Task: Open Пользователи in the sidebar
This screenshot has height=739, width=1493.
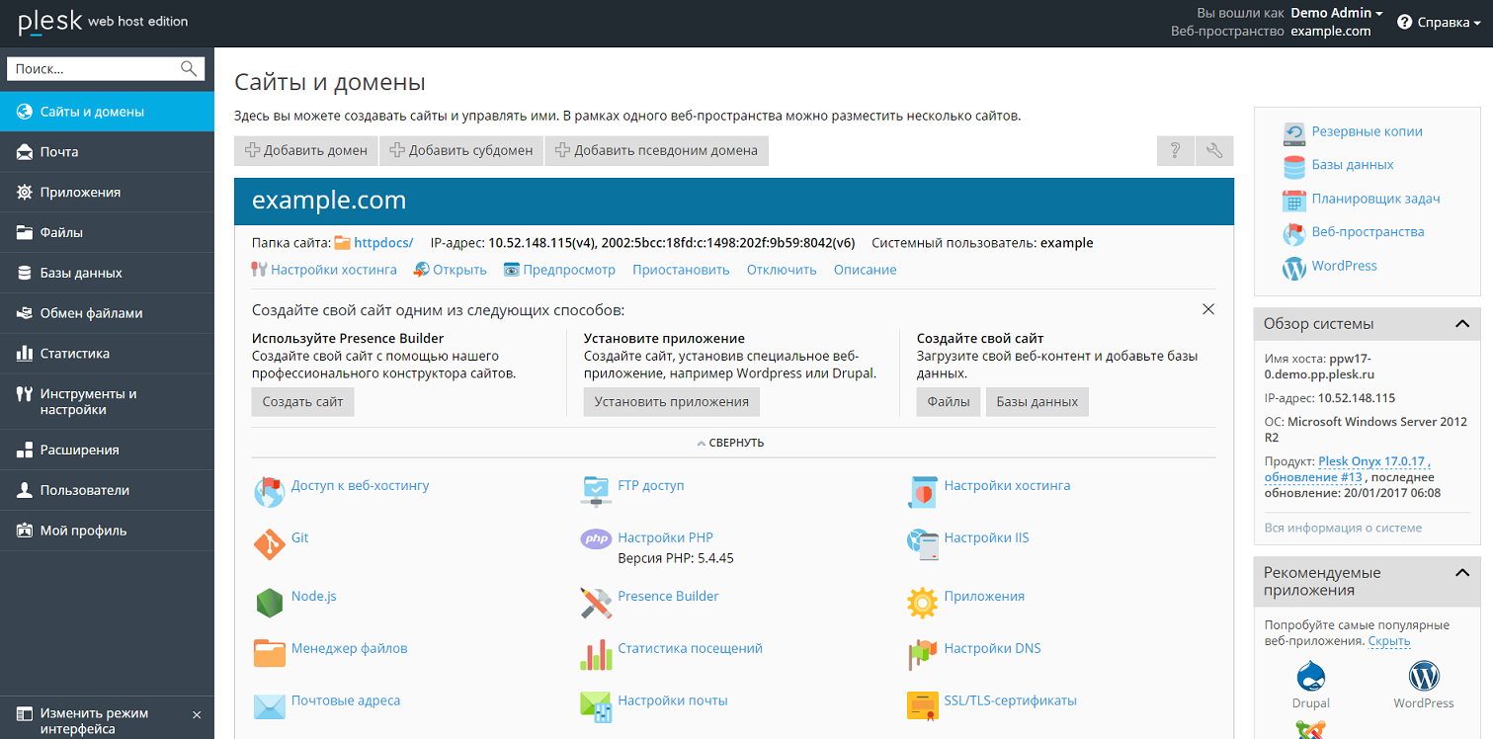Action: point(107,490)
